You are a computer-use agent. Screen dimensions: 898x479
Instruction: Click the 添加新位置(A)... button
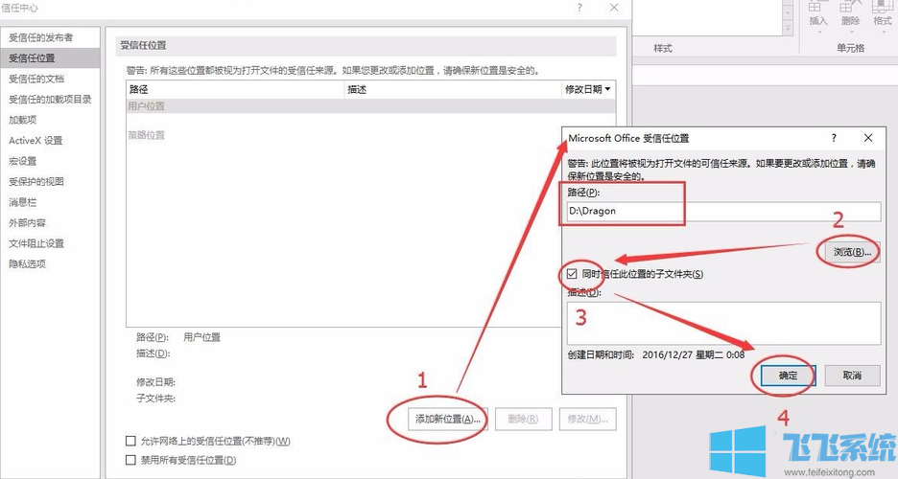448,419
